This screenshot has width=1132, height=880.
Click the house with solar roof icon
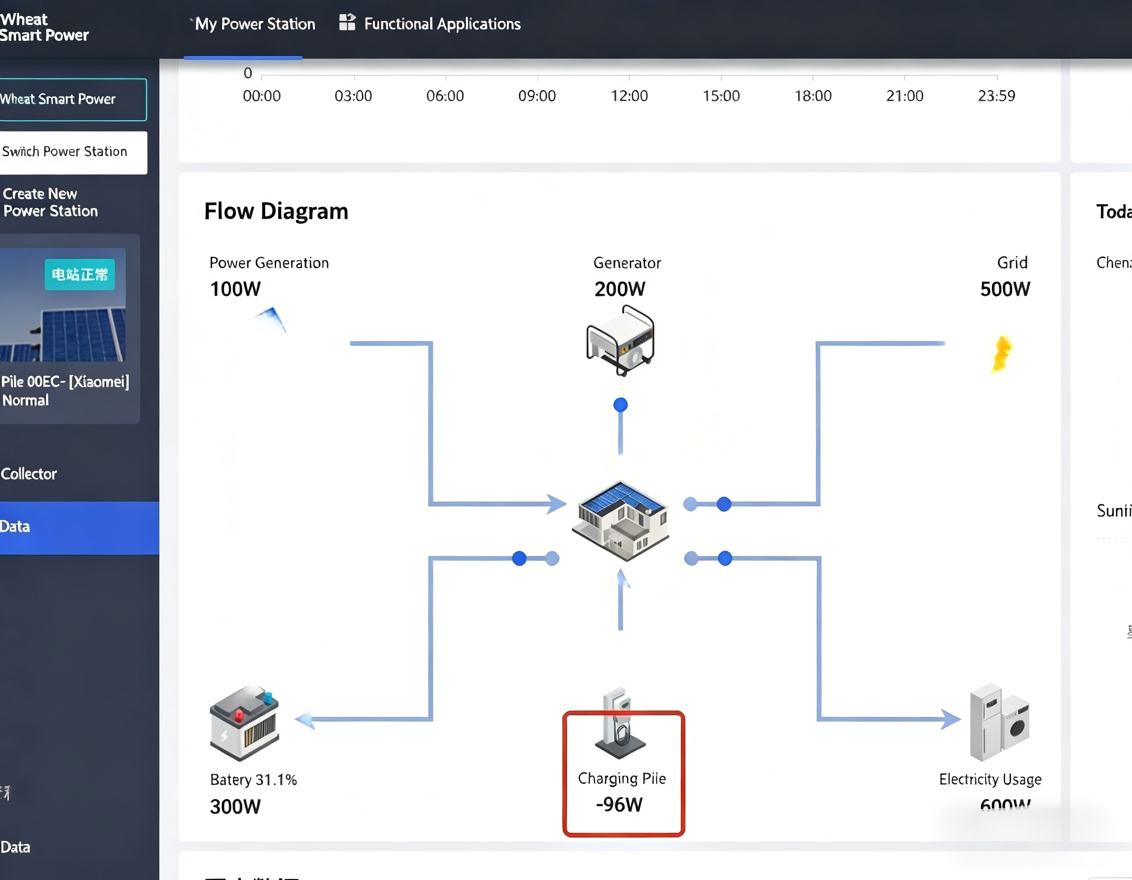click(620, 520)
